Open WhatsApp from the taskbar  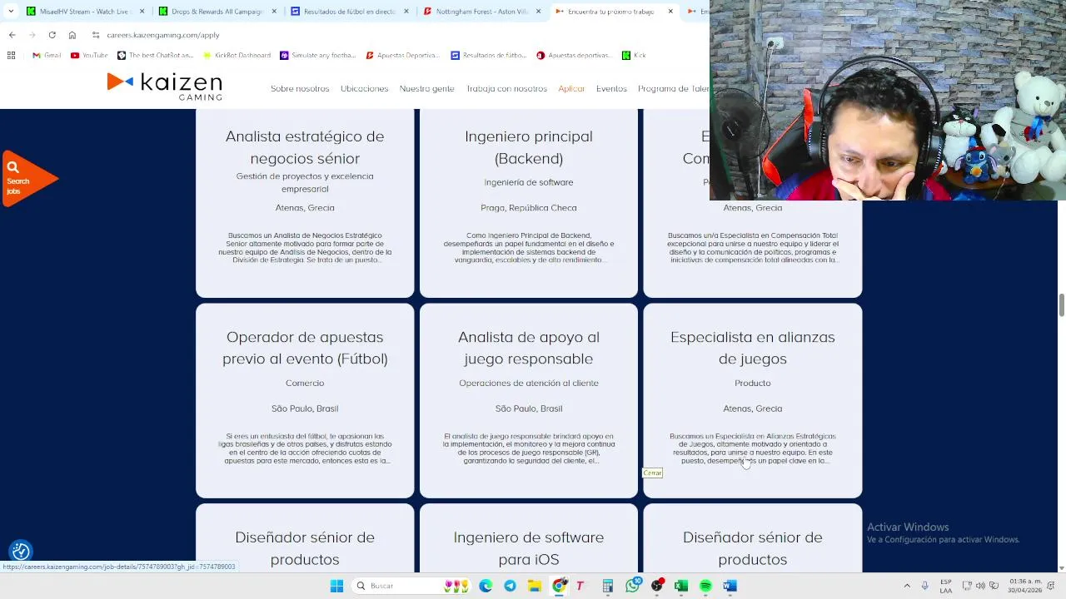point(633,586)
